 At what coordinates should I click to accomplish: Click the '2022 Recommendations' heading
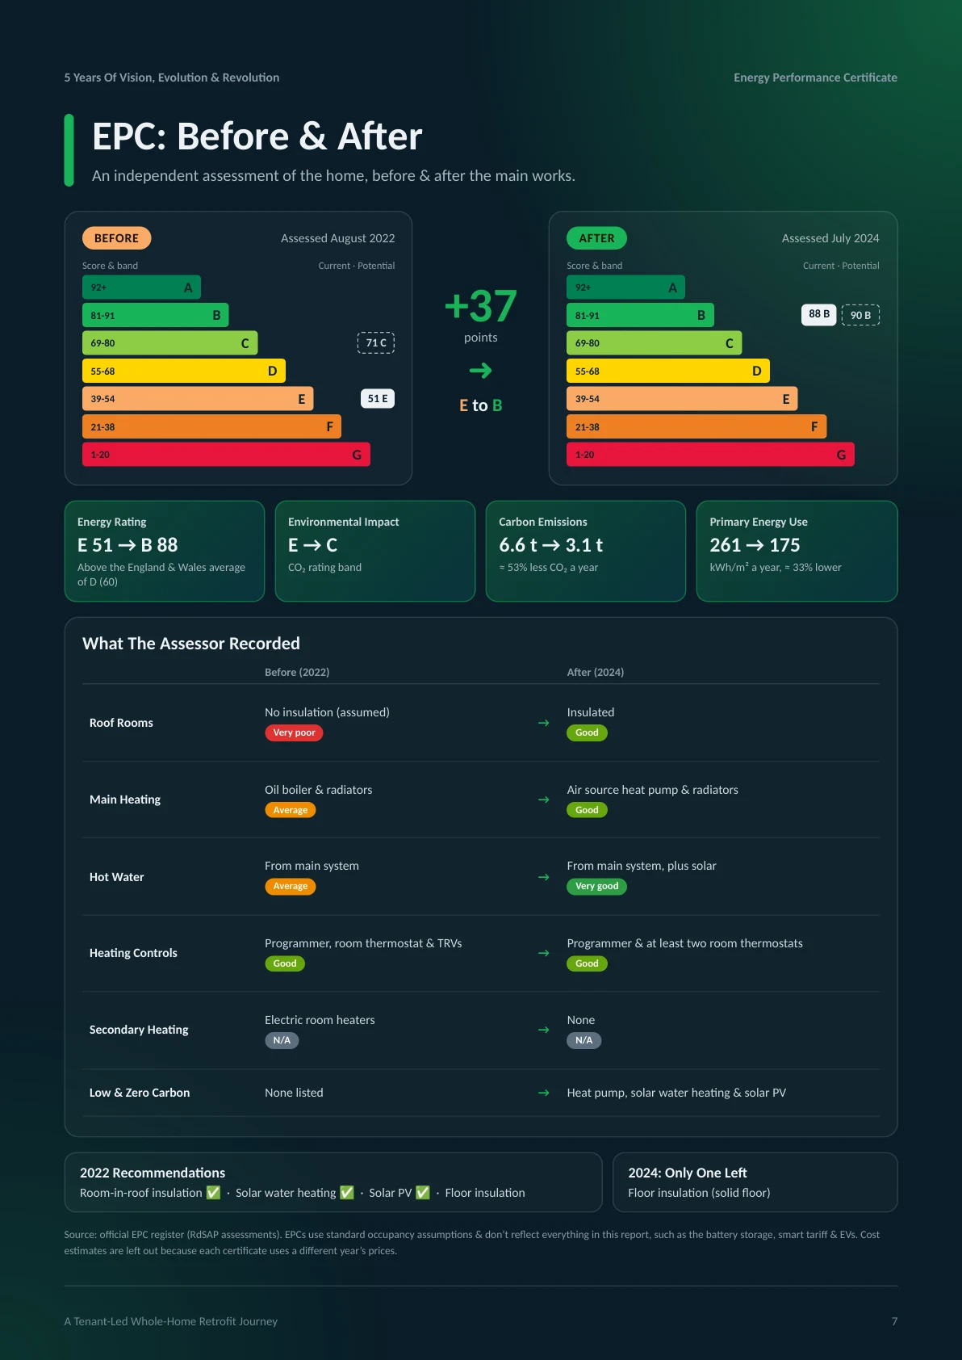(x=153, y=1173)
